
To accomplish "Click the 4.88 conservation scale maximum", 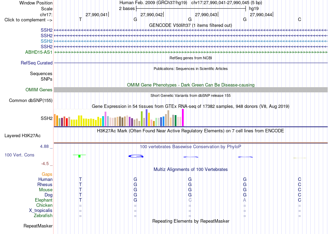I will [44, 146].
